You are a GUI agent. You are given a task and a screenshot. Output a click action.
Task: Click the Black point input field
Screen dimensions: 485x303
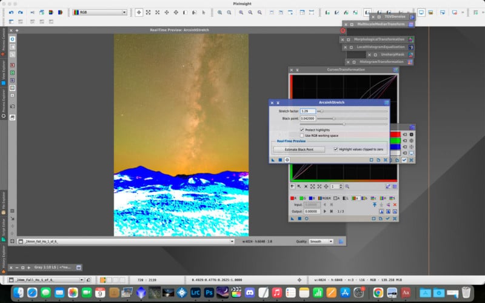309,119
